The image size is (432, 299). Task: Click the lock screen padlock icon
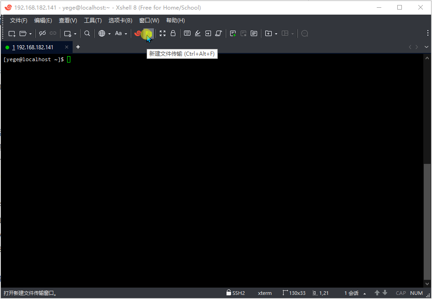tap(173, 33)
